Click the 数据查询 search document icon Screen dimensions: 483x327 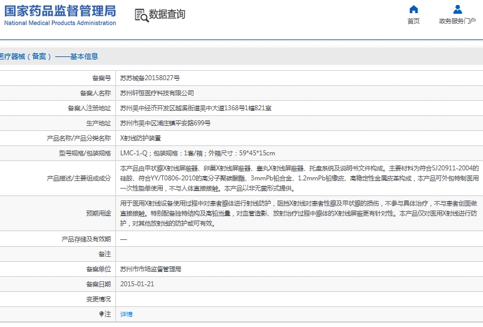point(142,16)
